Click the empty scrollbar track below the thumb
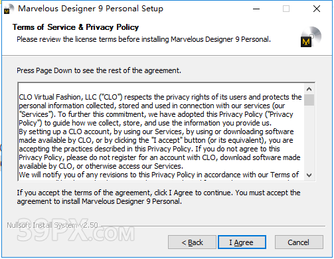The image size is (334, 259). [x=309, y=138]
